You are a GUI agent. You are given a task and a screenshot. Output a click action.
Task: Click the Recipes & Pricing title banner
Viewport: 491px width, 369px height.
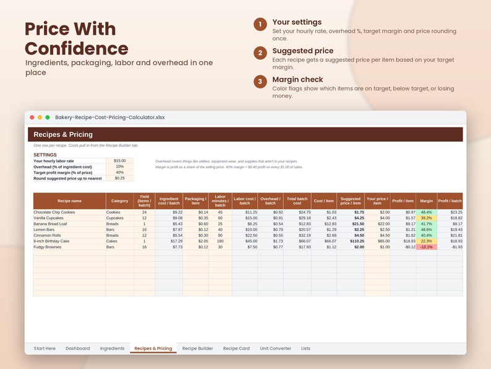tap(245, 134)
